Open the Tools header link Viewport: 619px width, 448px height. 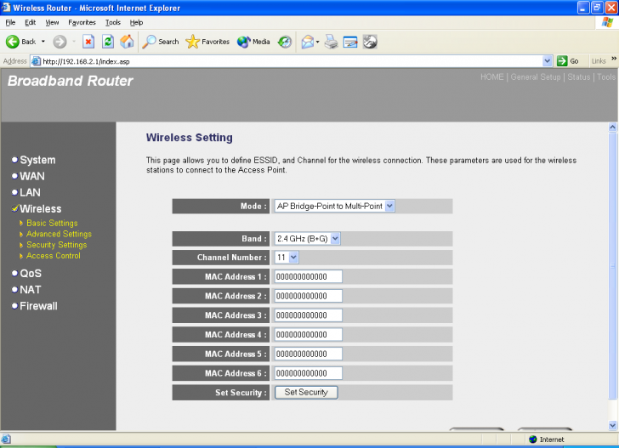point(606,77)
